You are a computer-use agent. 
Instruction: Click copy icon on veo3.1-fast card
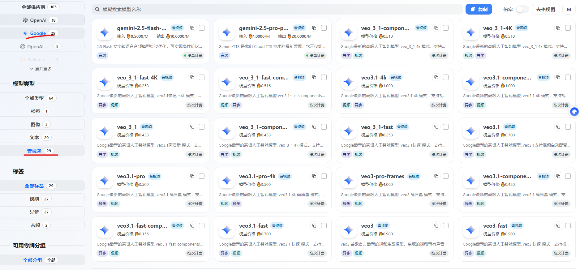coord(314,226)
